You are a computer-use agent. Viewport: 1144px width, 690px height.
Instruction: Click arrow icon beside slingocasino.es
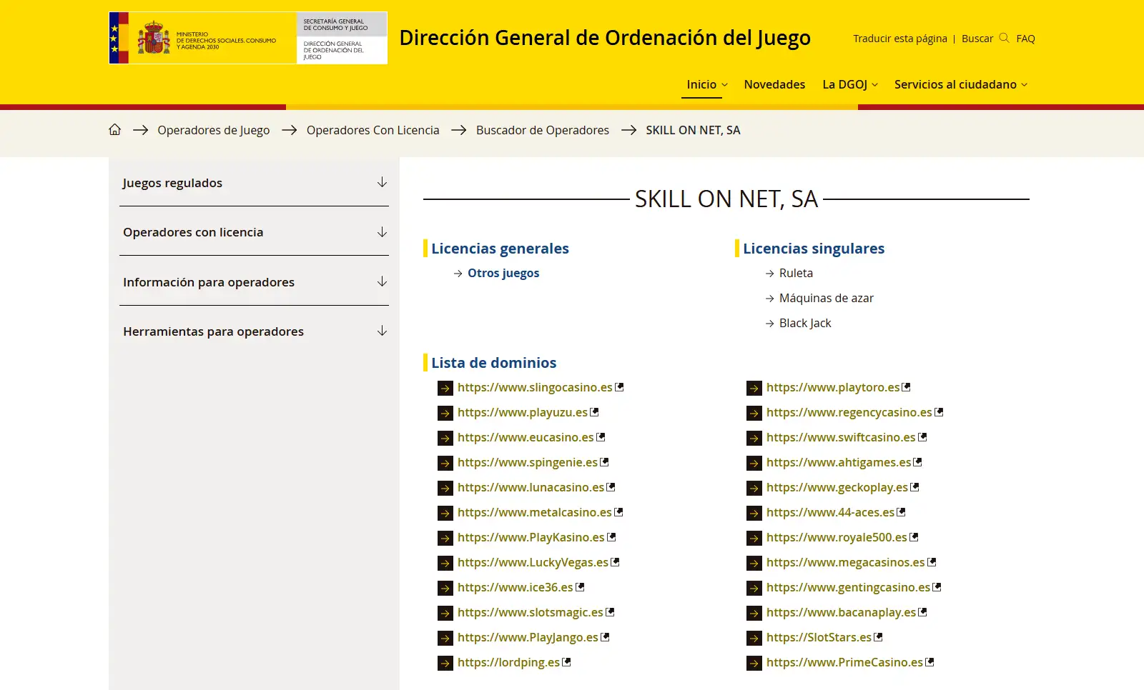point(445,388)
